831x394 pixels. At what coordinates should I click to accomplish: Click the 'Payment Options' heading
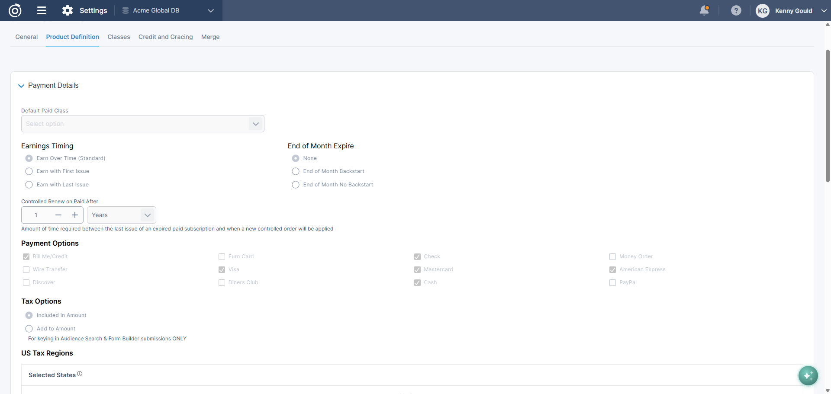pos(50,243)
